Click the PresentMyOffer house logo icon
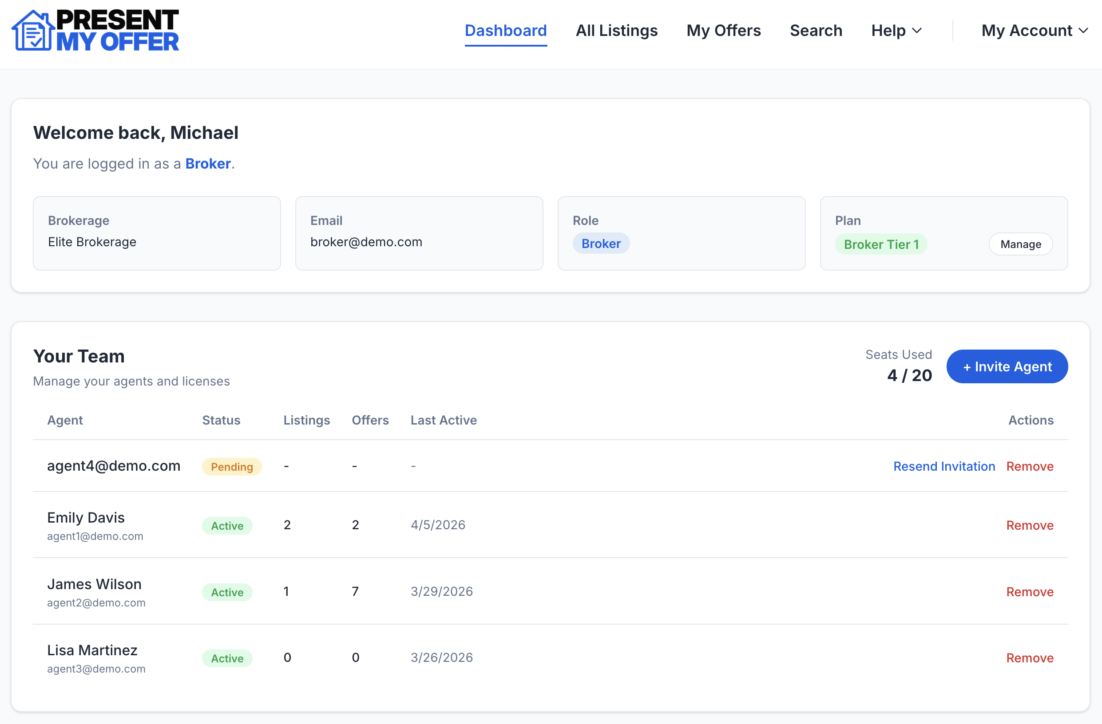This screenshot has height=724, width=1102. [32, 30]
